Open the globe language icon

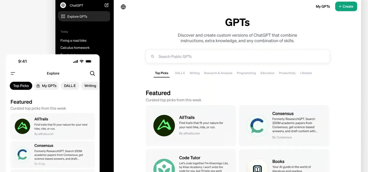click(x=123, y=7)
